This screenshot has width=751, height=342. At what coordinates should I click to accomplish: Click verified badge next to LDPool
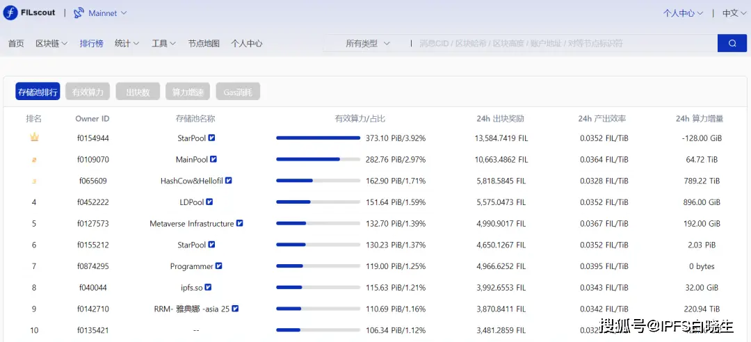click(x=209, y=202)
